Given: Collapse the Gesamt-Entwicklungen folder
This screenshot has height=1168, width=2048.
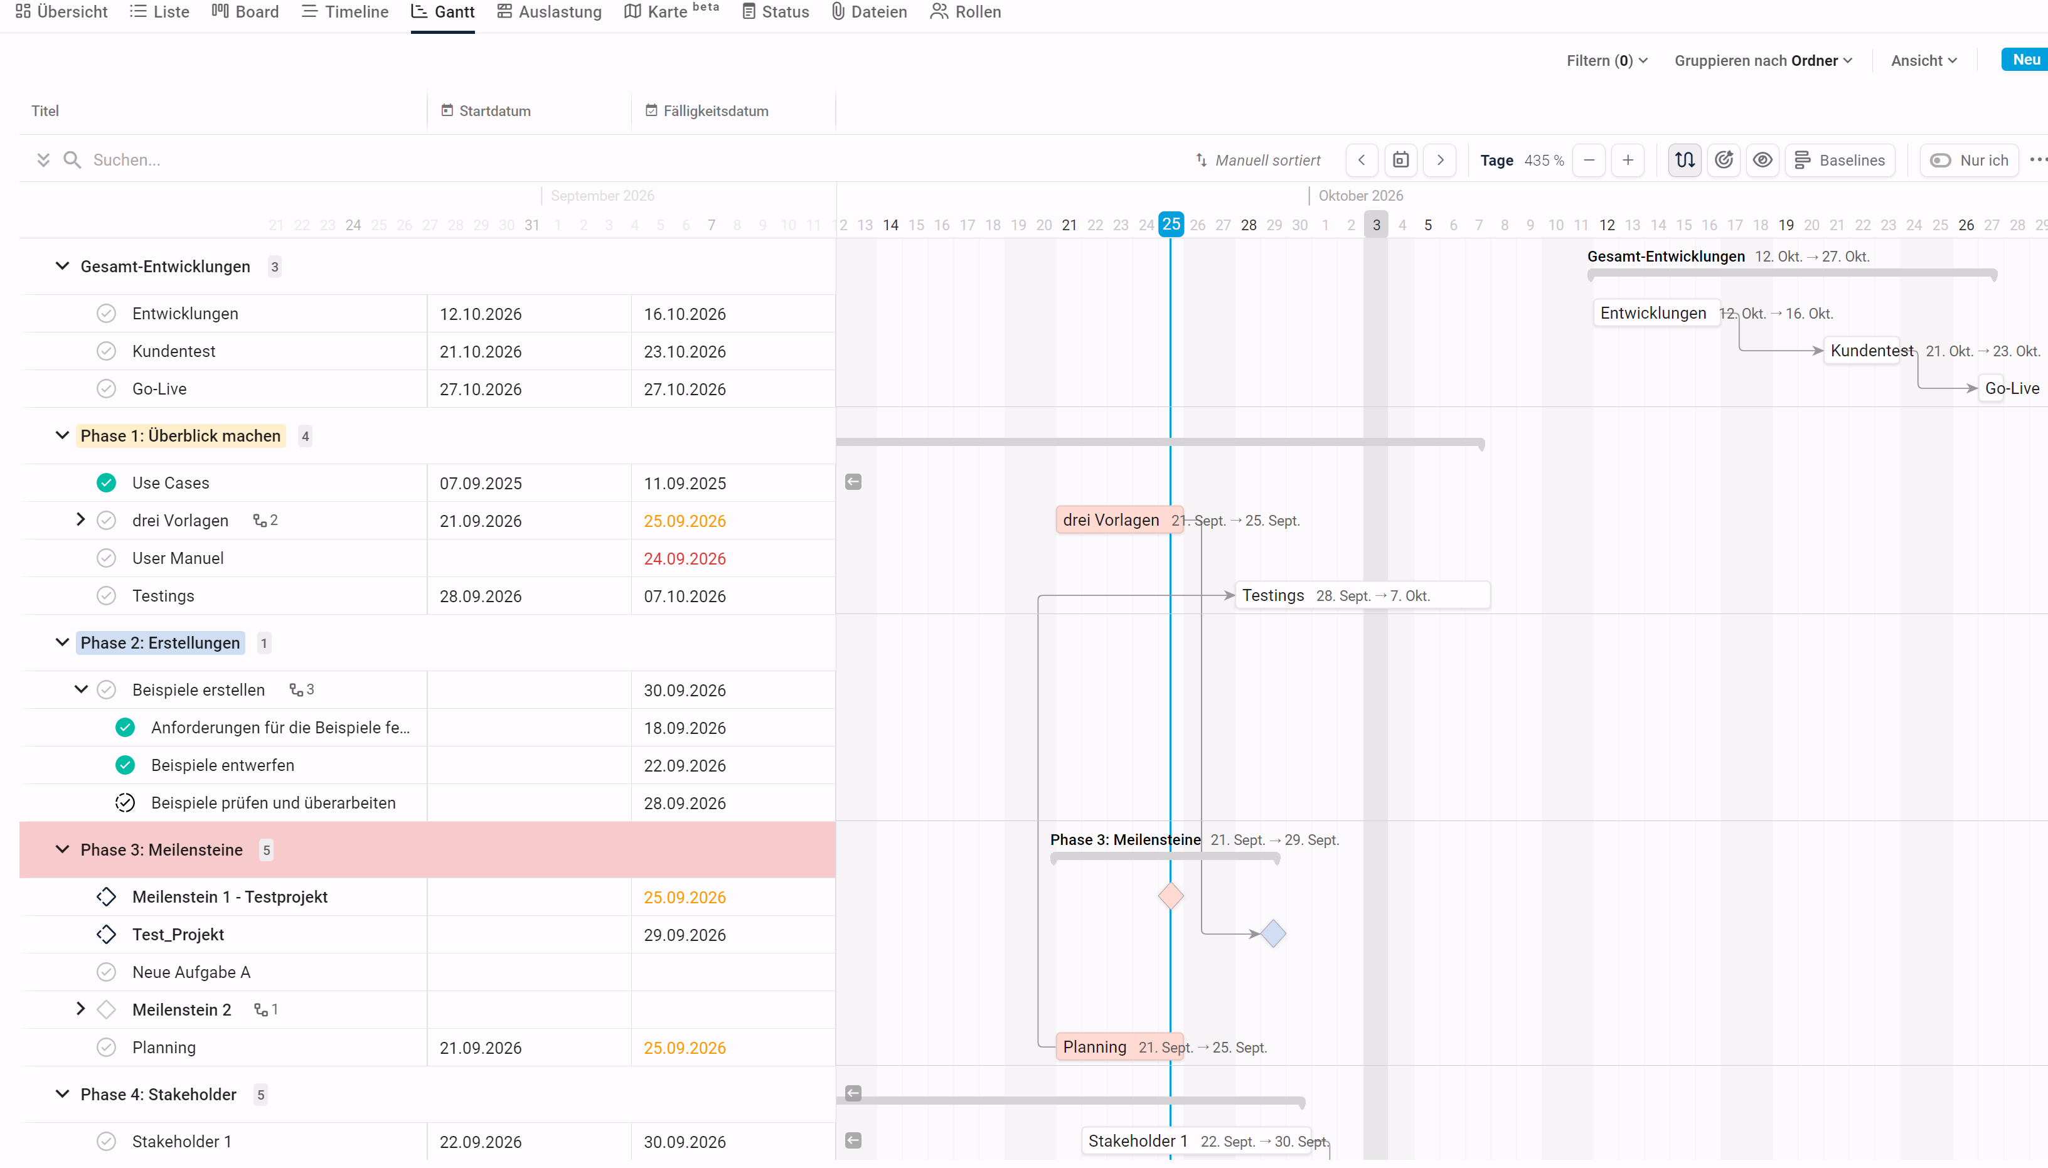Looking at the screenshot, I should 61,265.
